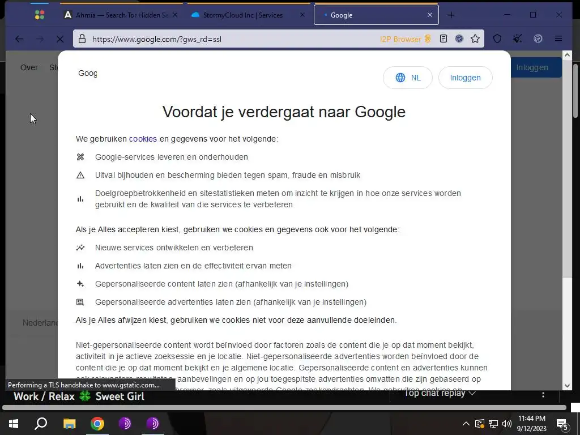The image size is (580, 435).
Task: Close the Ahmia tab
Action: point(175,15)
